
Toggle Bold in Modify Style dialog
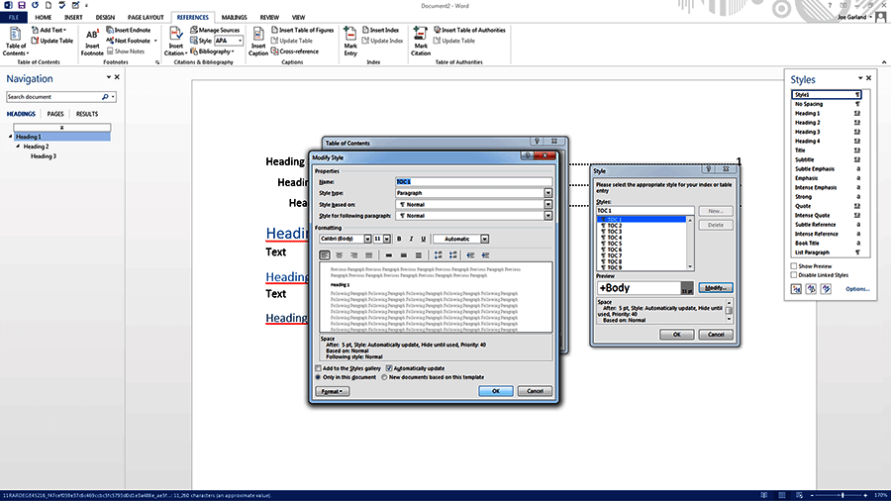pos(399,240)
